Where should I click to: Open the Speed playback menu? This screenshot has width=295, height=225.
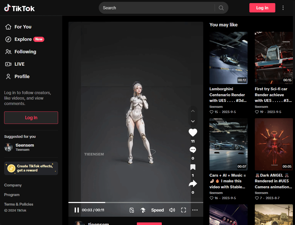click(157, 210)
